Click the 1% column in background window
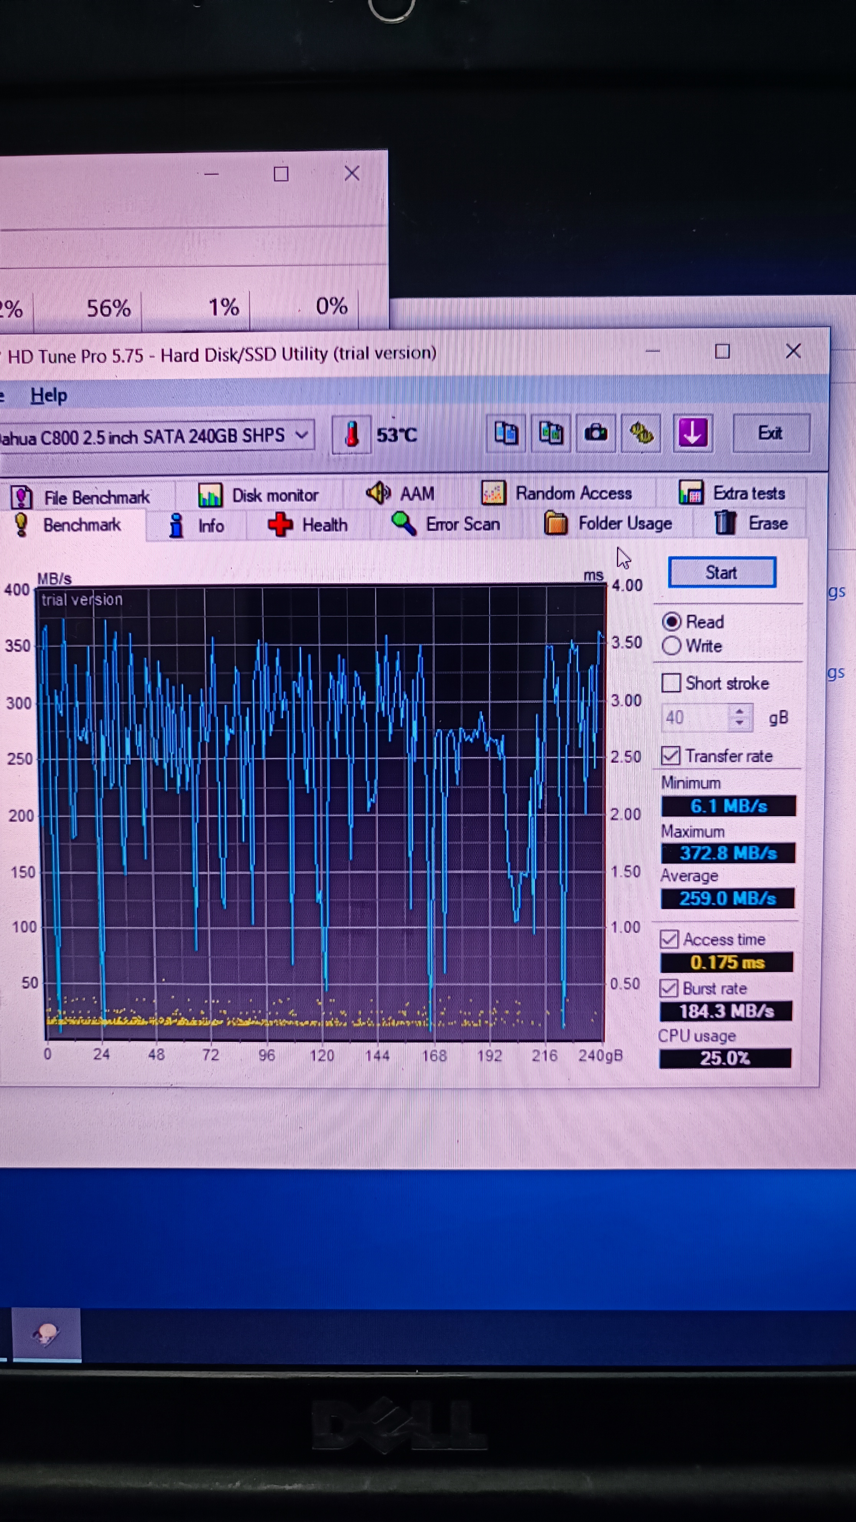This screenshot has width=856, height=1522. (x=224, y=306)
